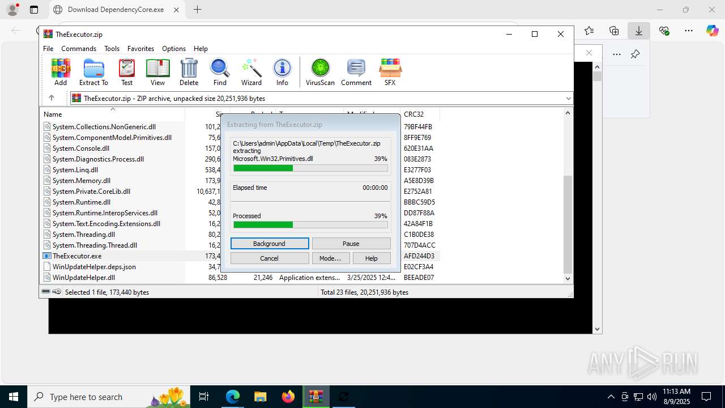The height and width of the screenshot is (408, 725).
Task: Go up one folder level
Action: (x=51, y=98)
